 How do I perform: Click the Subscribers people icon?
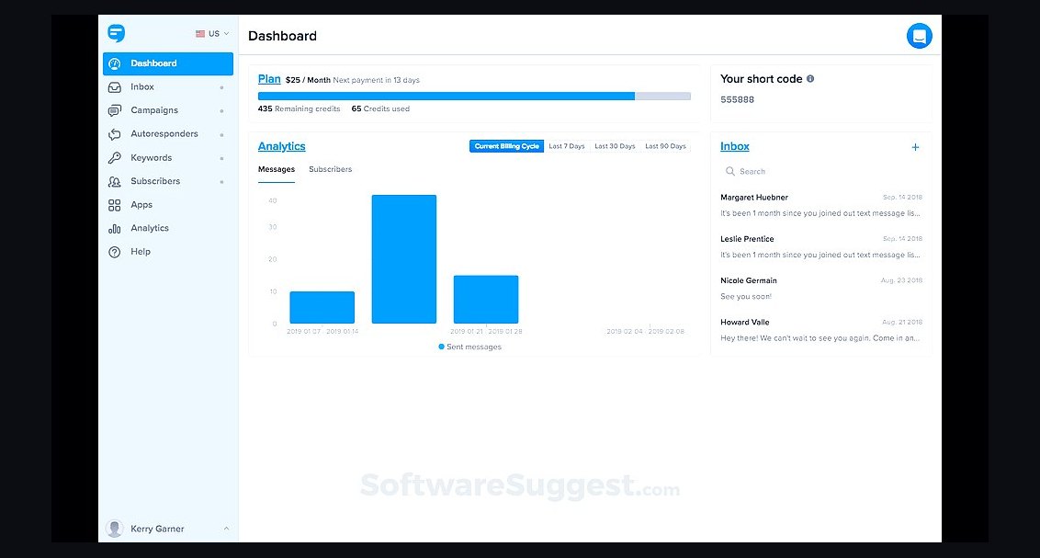click(115, 181)
